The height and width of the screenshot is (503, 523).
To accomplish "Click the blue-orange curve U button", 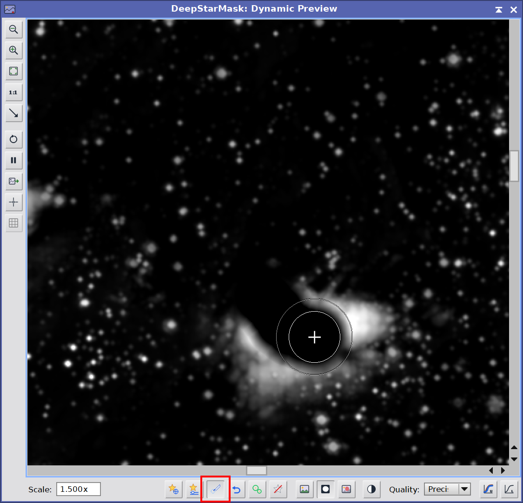I will 488,489.
